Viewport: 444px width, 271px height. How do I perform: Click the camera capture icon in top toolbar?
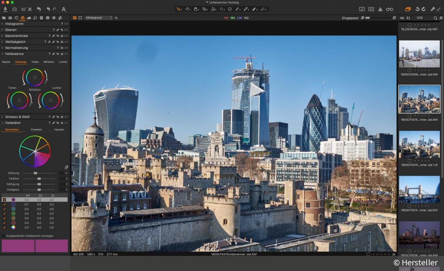(x=14, y=9)
